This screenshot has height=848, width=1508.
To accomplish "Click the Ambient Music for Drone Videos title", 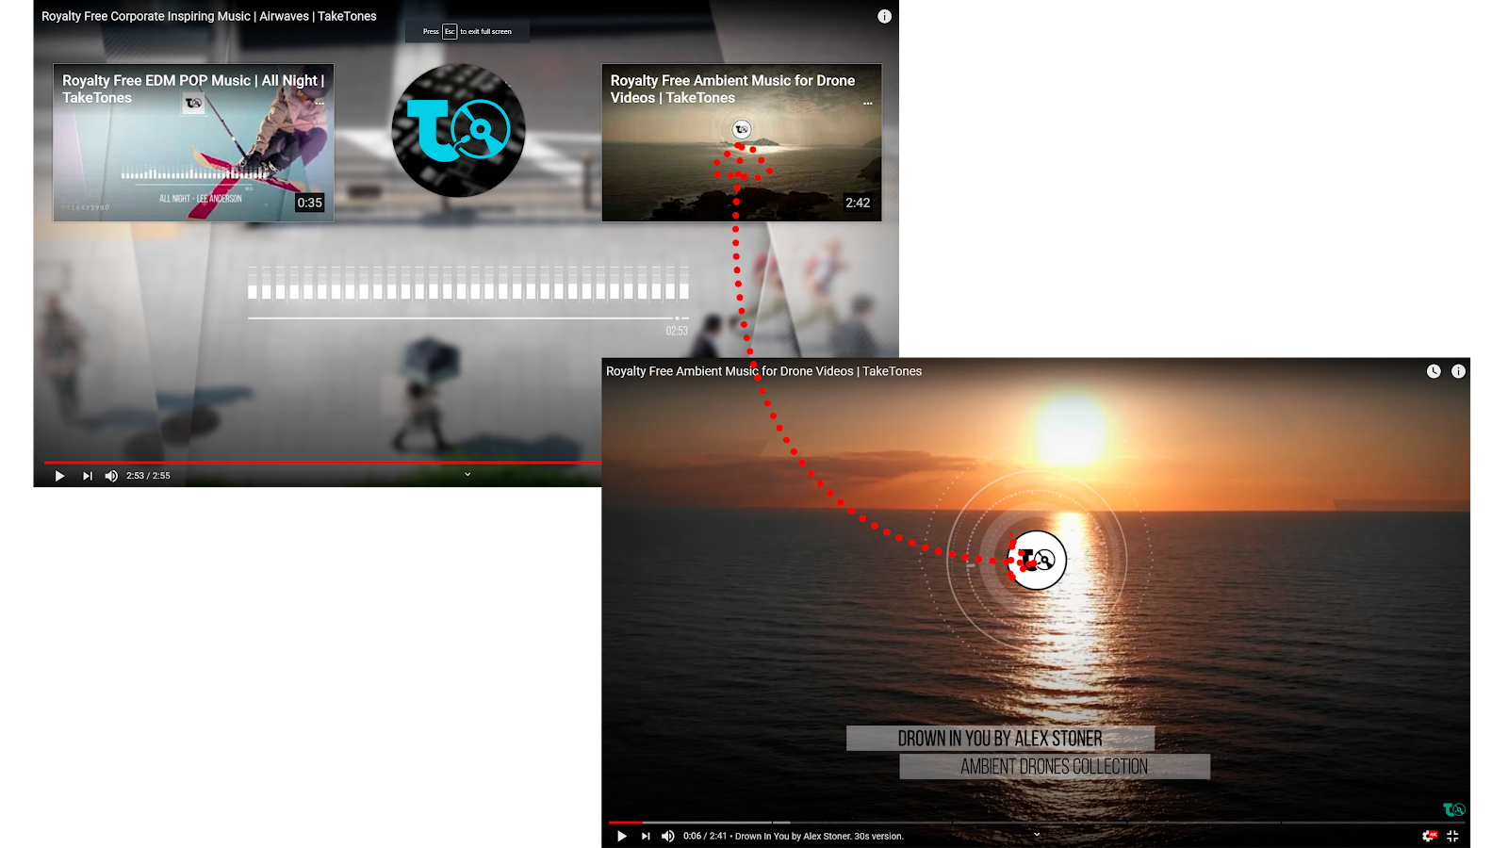I will [763, 371].
